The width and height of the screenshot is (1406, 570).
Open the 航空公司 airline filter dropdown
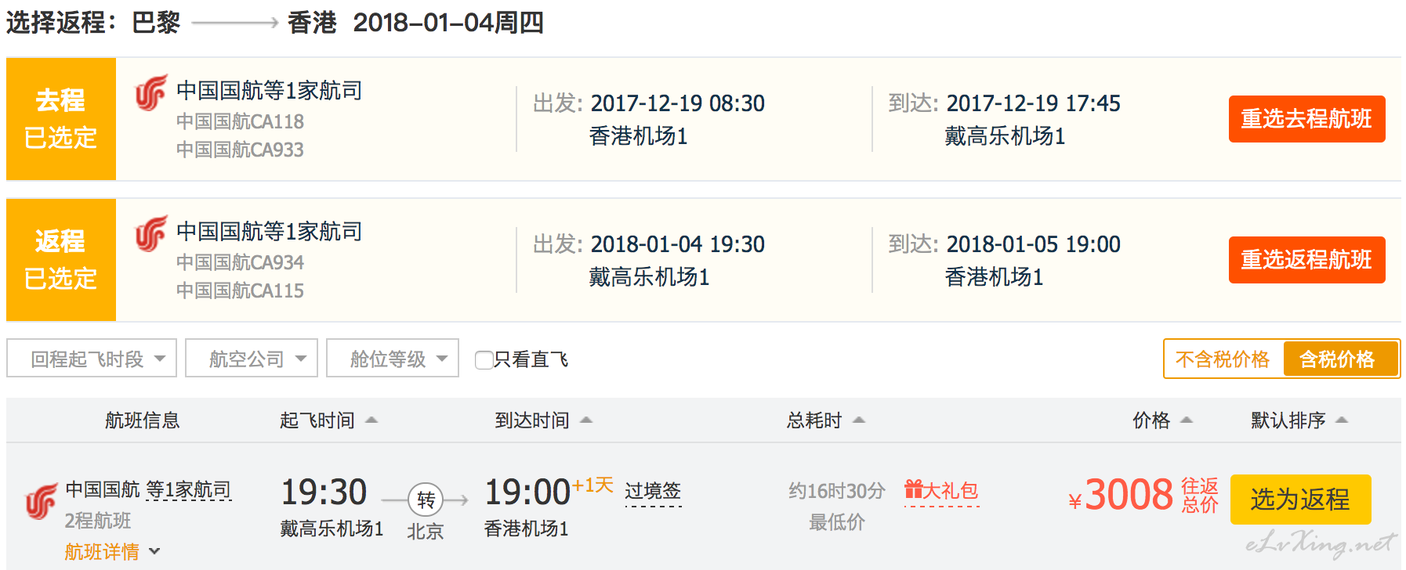(252, 359)
